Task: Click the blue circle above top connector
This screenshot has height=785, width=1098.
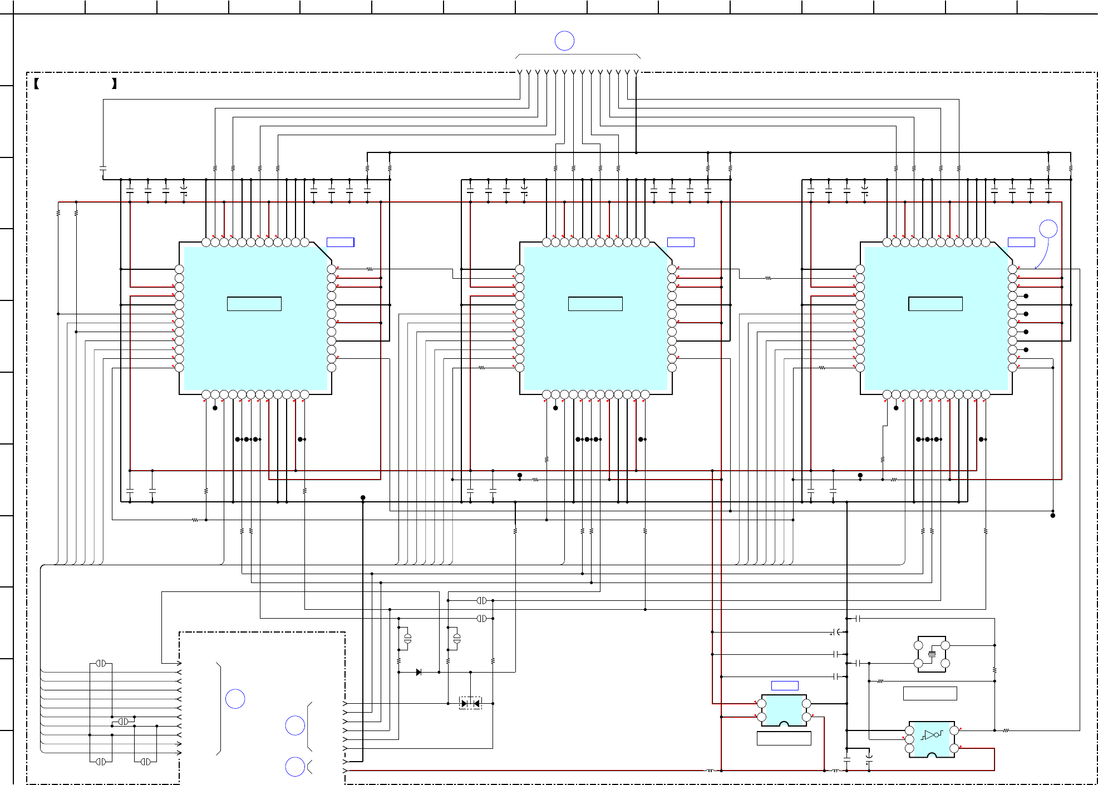Action: [564, 41]
